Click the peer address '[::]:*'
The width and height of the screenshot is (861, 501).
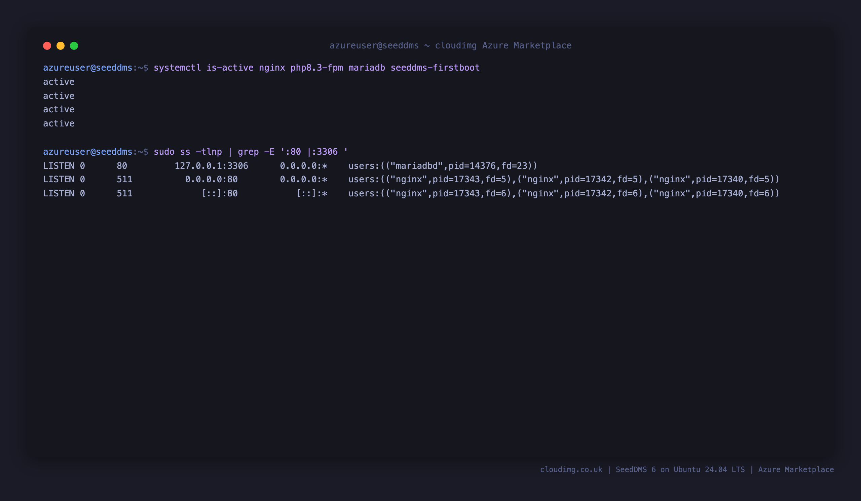click(x=312, y=193)
